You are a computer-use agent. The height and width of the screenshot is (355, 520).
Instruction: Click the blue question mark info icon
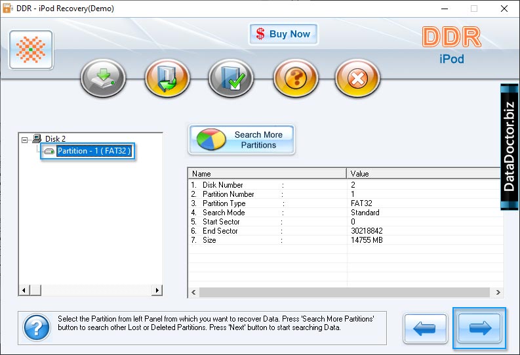(x=37, y=328)
